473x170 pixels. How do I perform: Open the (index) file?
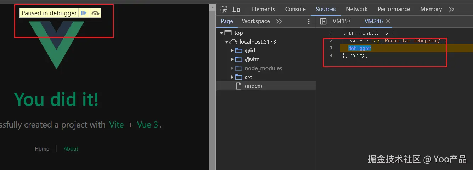tap(253, 86)
